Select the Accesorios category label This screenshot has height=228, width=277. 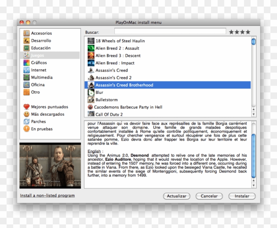pyautogui.click(x=42, y=33)
